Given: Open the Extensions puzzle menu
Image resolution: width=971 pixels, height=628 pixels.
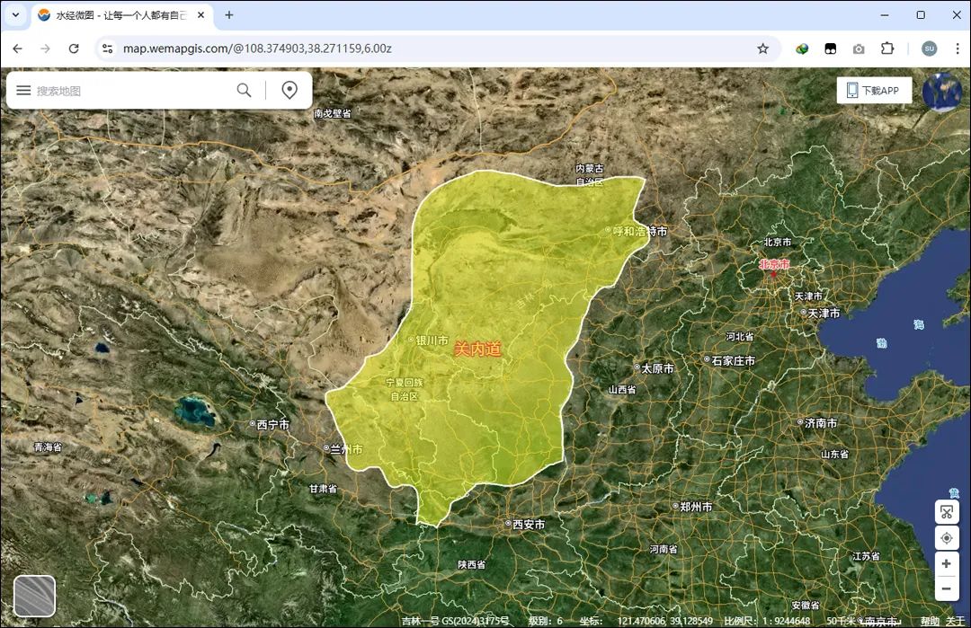Looking at the screenshot, I should (887, 49).
